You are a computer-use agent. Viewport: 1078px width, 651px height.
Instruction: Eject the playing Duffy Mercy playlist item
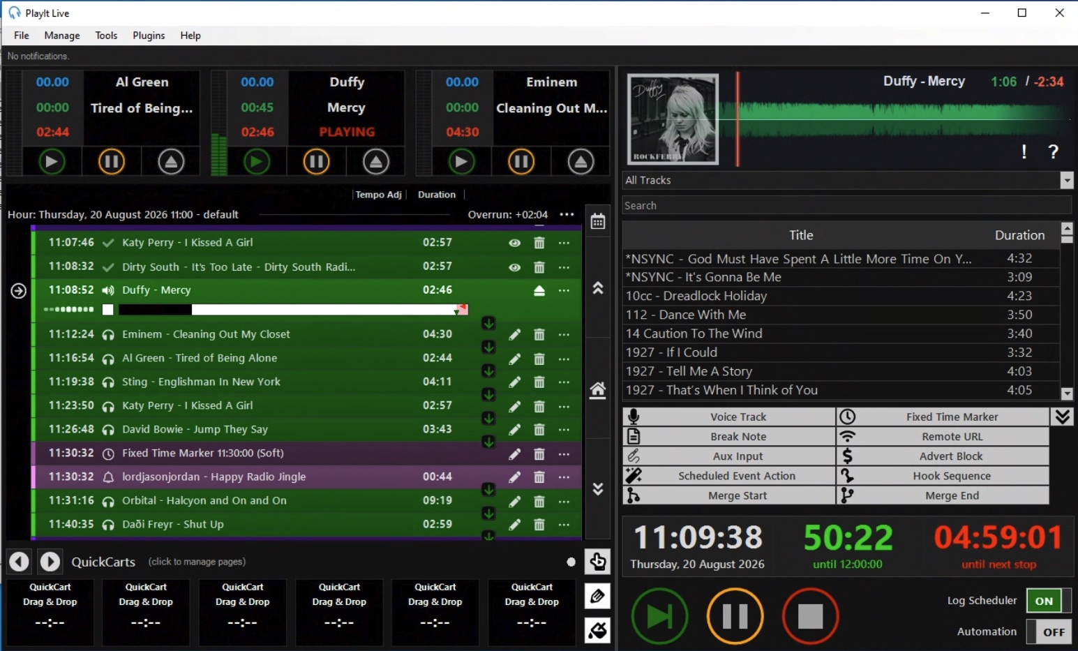tap(539, 290)
